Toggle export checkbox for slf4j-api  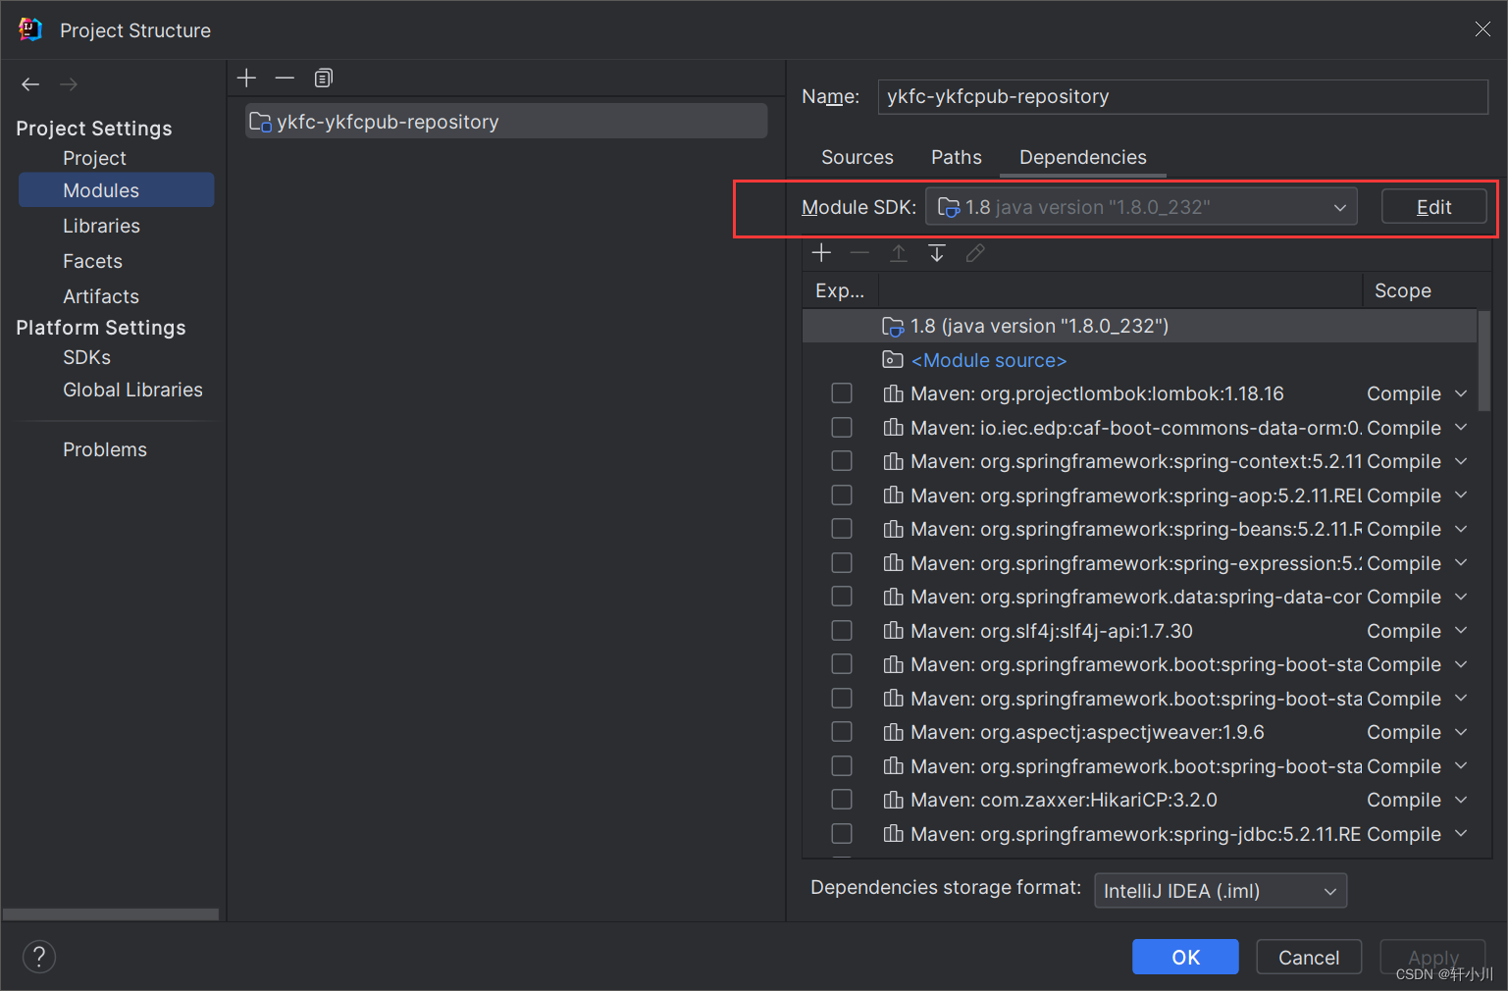[842, 631]
